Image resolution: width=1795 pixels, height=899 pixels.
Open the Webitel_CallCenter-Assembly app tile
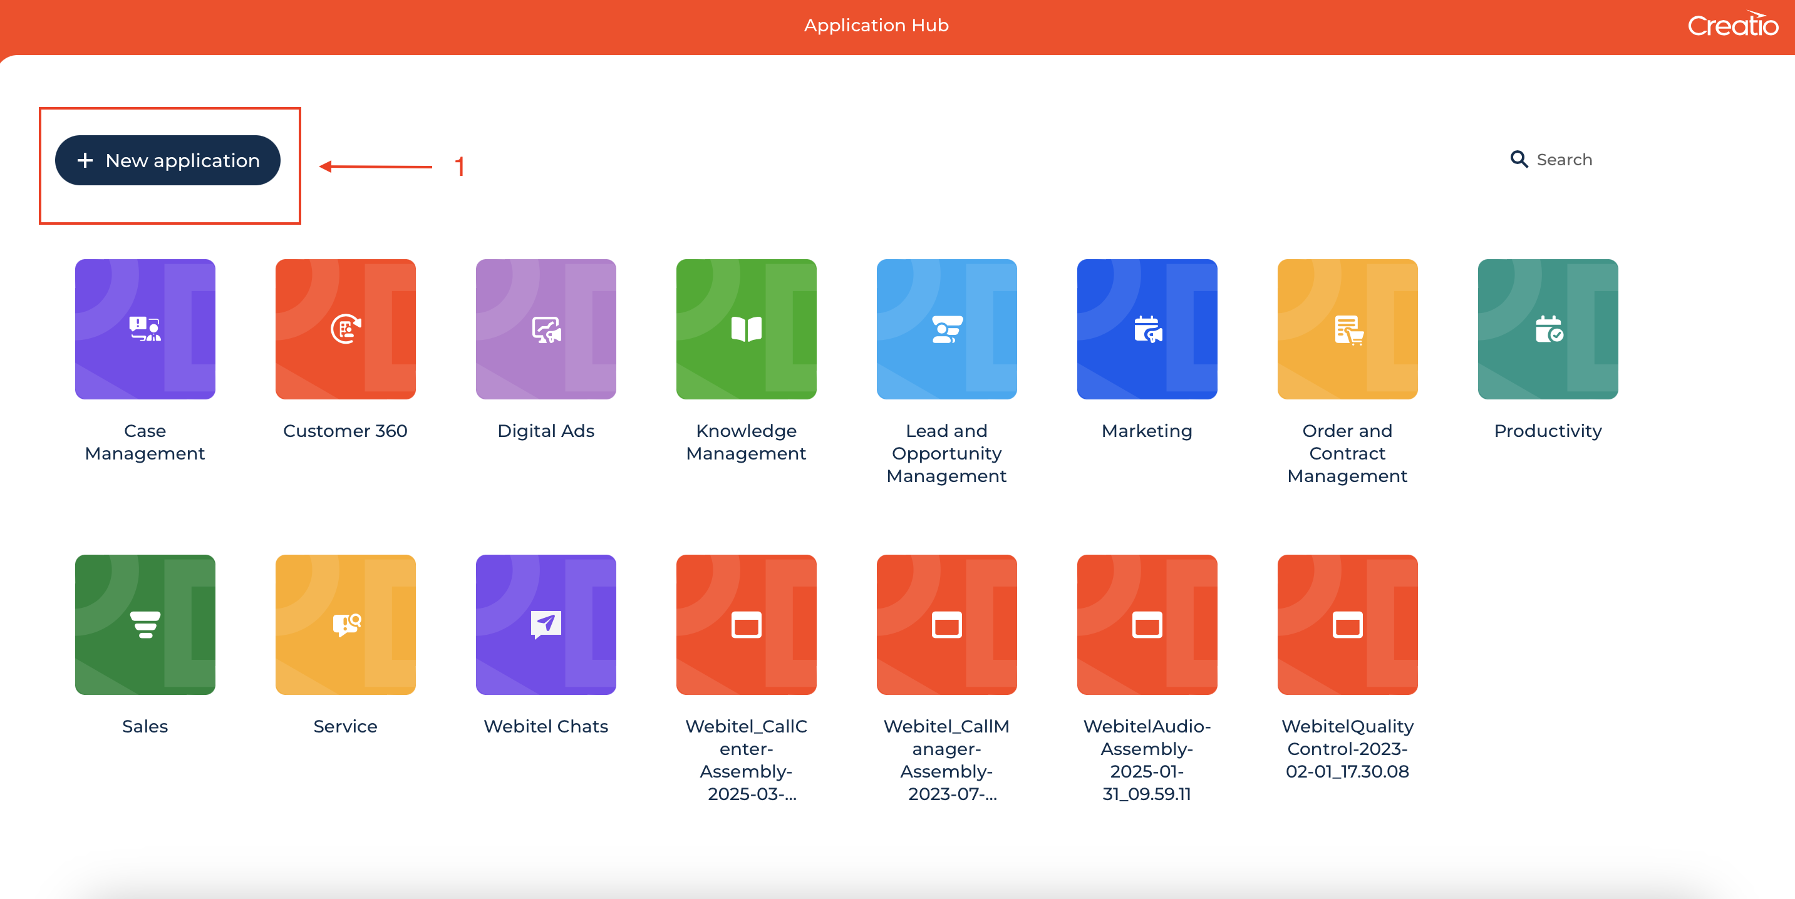pos(747,624)
